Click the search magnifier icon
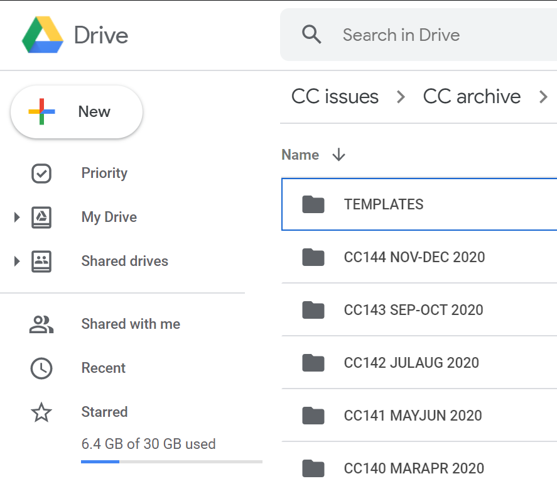The image size is (557, 486). pyautogui.click(x=311, y=35)
